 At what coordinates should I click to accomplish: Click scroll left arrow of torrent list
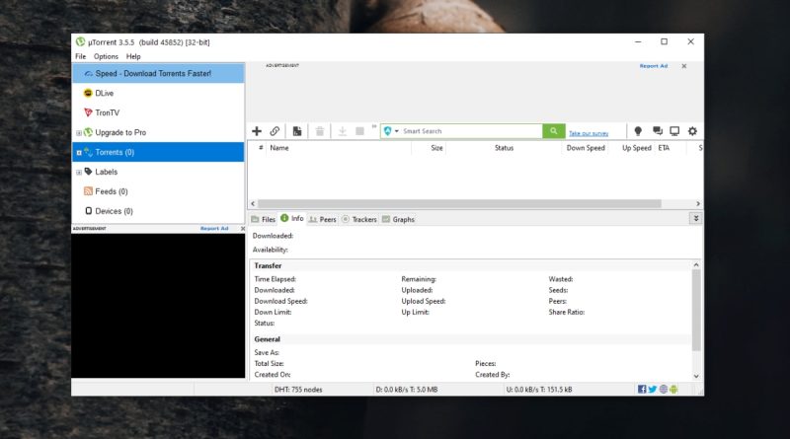[253, 203]
